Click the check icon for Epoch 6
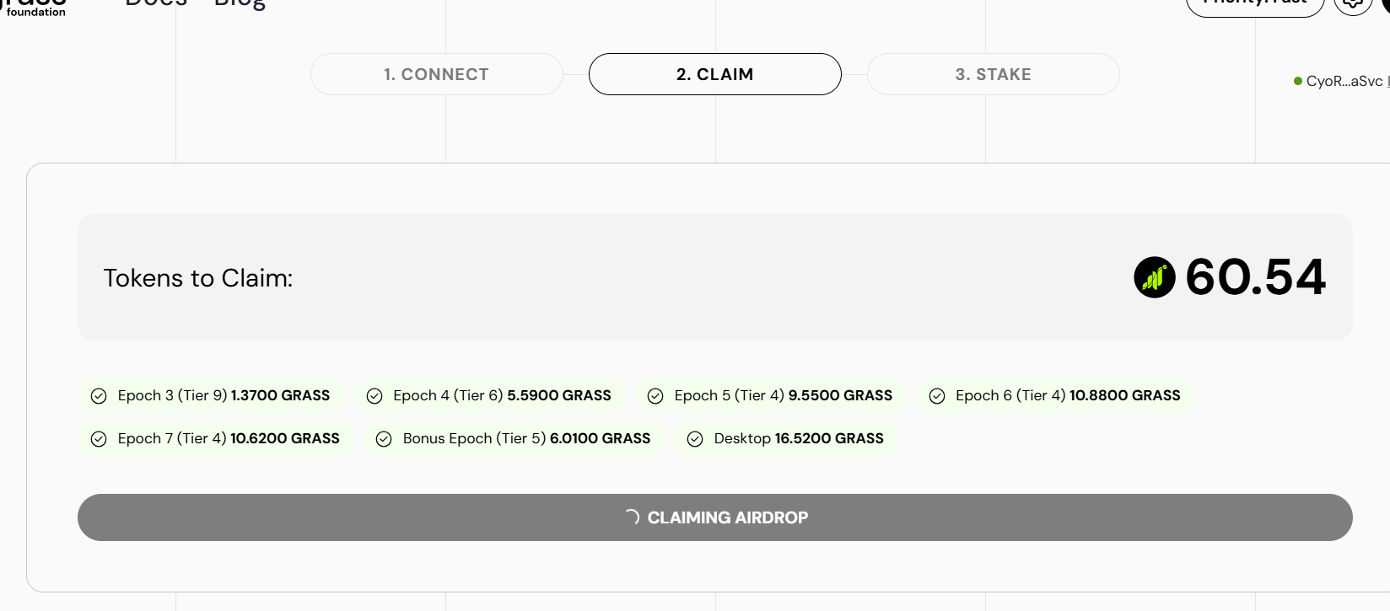This screenshot has height=611, width=1390. pyautogui.click(x=937, y=396)
